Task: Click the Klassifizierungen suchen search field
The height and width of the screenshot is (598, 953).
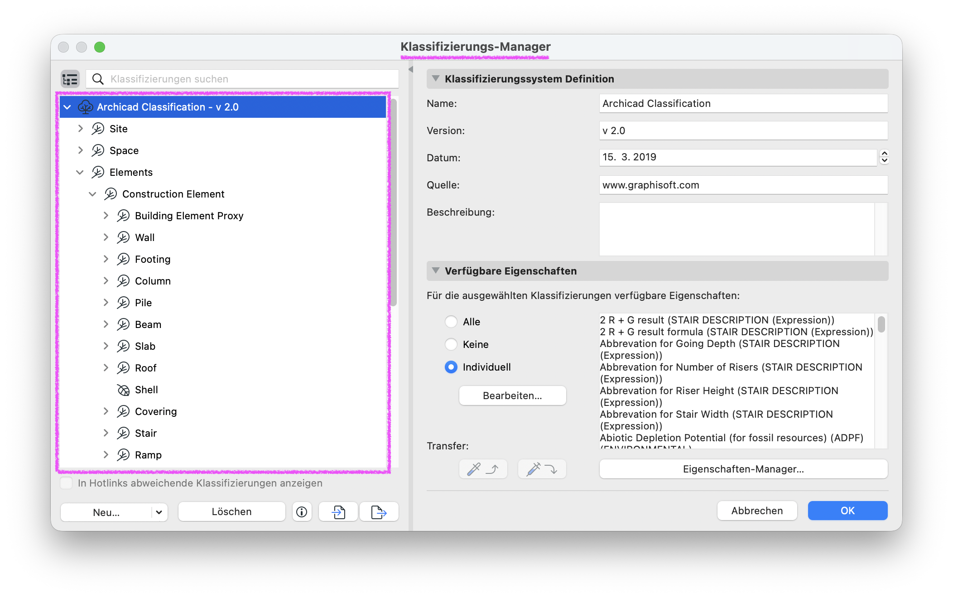Action: pyautogui.click(x=242, y=79)
